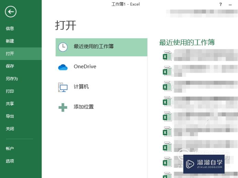Click the green plus icon

click(x=63, y=107)
